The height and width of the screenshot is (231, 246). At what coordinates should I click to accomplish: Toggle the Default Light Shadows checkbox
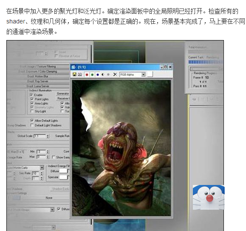tap(32, 125)
